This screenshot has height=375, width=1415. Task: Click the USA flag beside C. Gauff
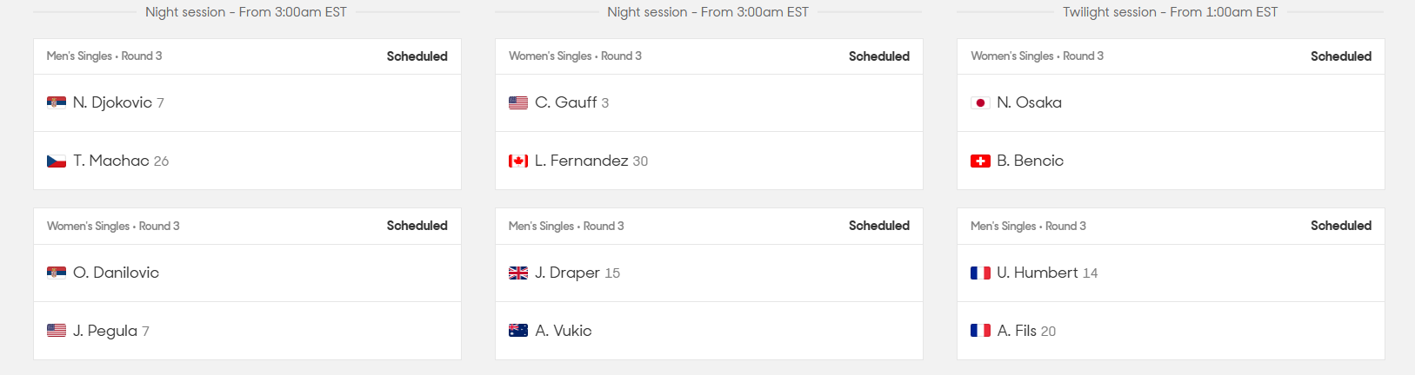pos(518,102)
